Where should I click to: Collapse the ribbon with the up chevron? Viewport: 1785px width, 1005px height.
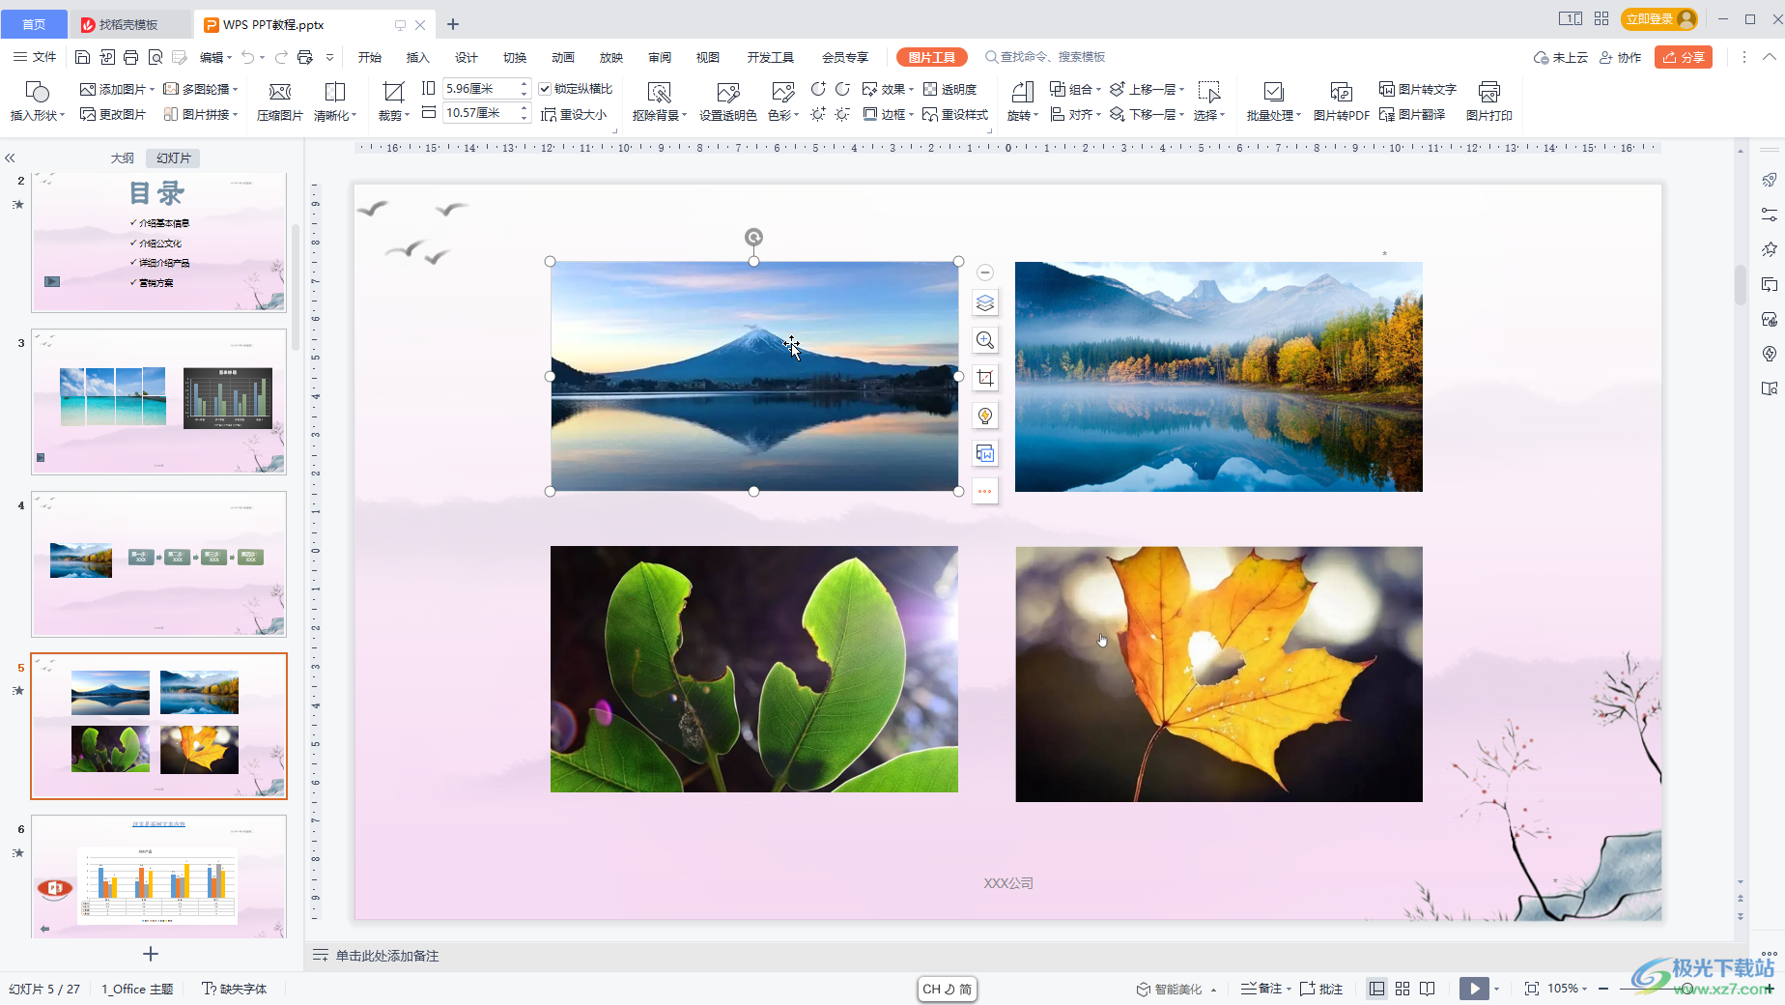click(1770, 57)
